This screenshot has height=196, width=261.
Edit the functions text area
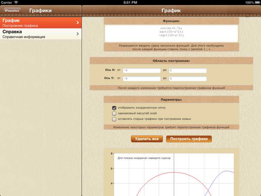pos(171,33)
